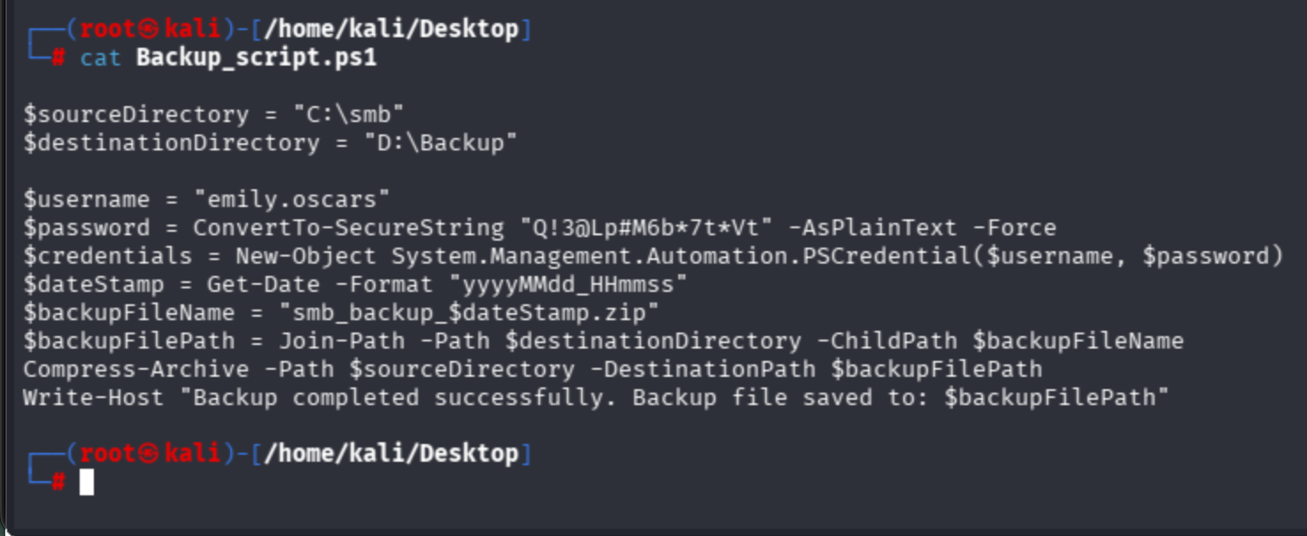Click the "D:\Backup" destination string
The width and height of the screenshot is (1307, 536).
pyautogui.click(x=441, y=143)
